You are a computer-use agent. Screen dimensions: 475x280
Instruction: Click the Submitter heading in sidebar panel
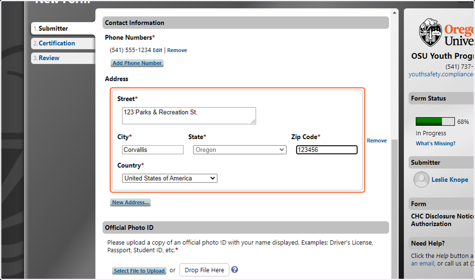[x=426, y=162]
